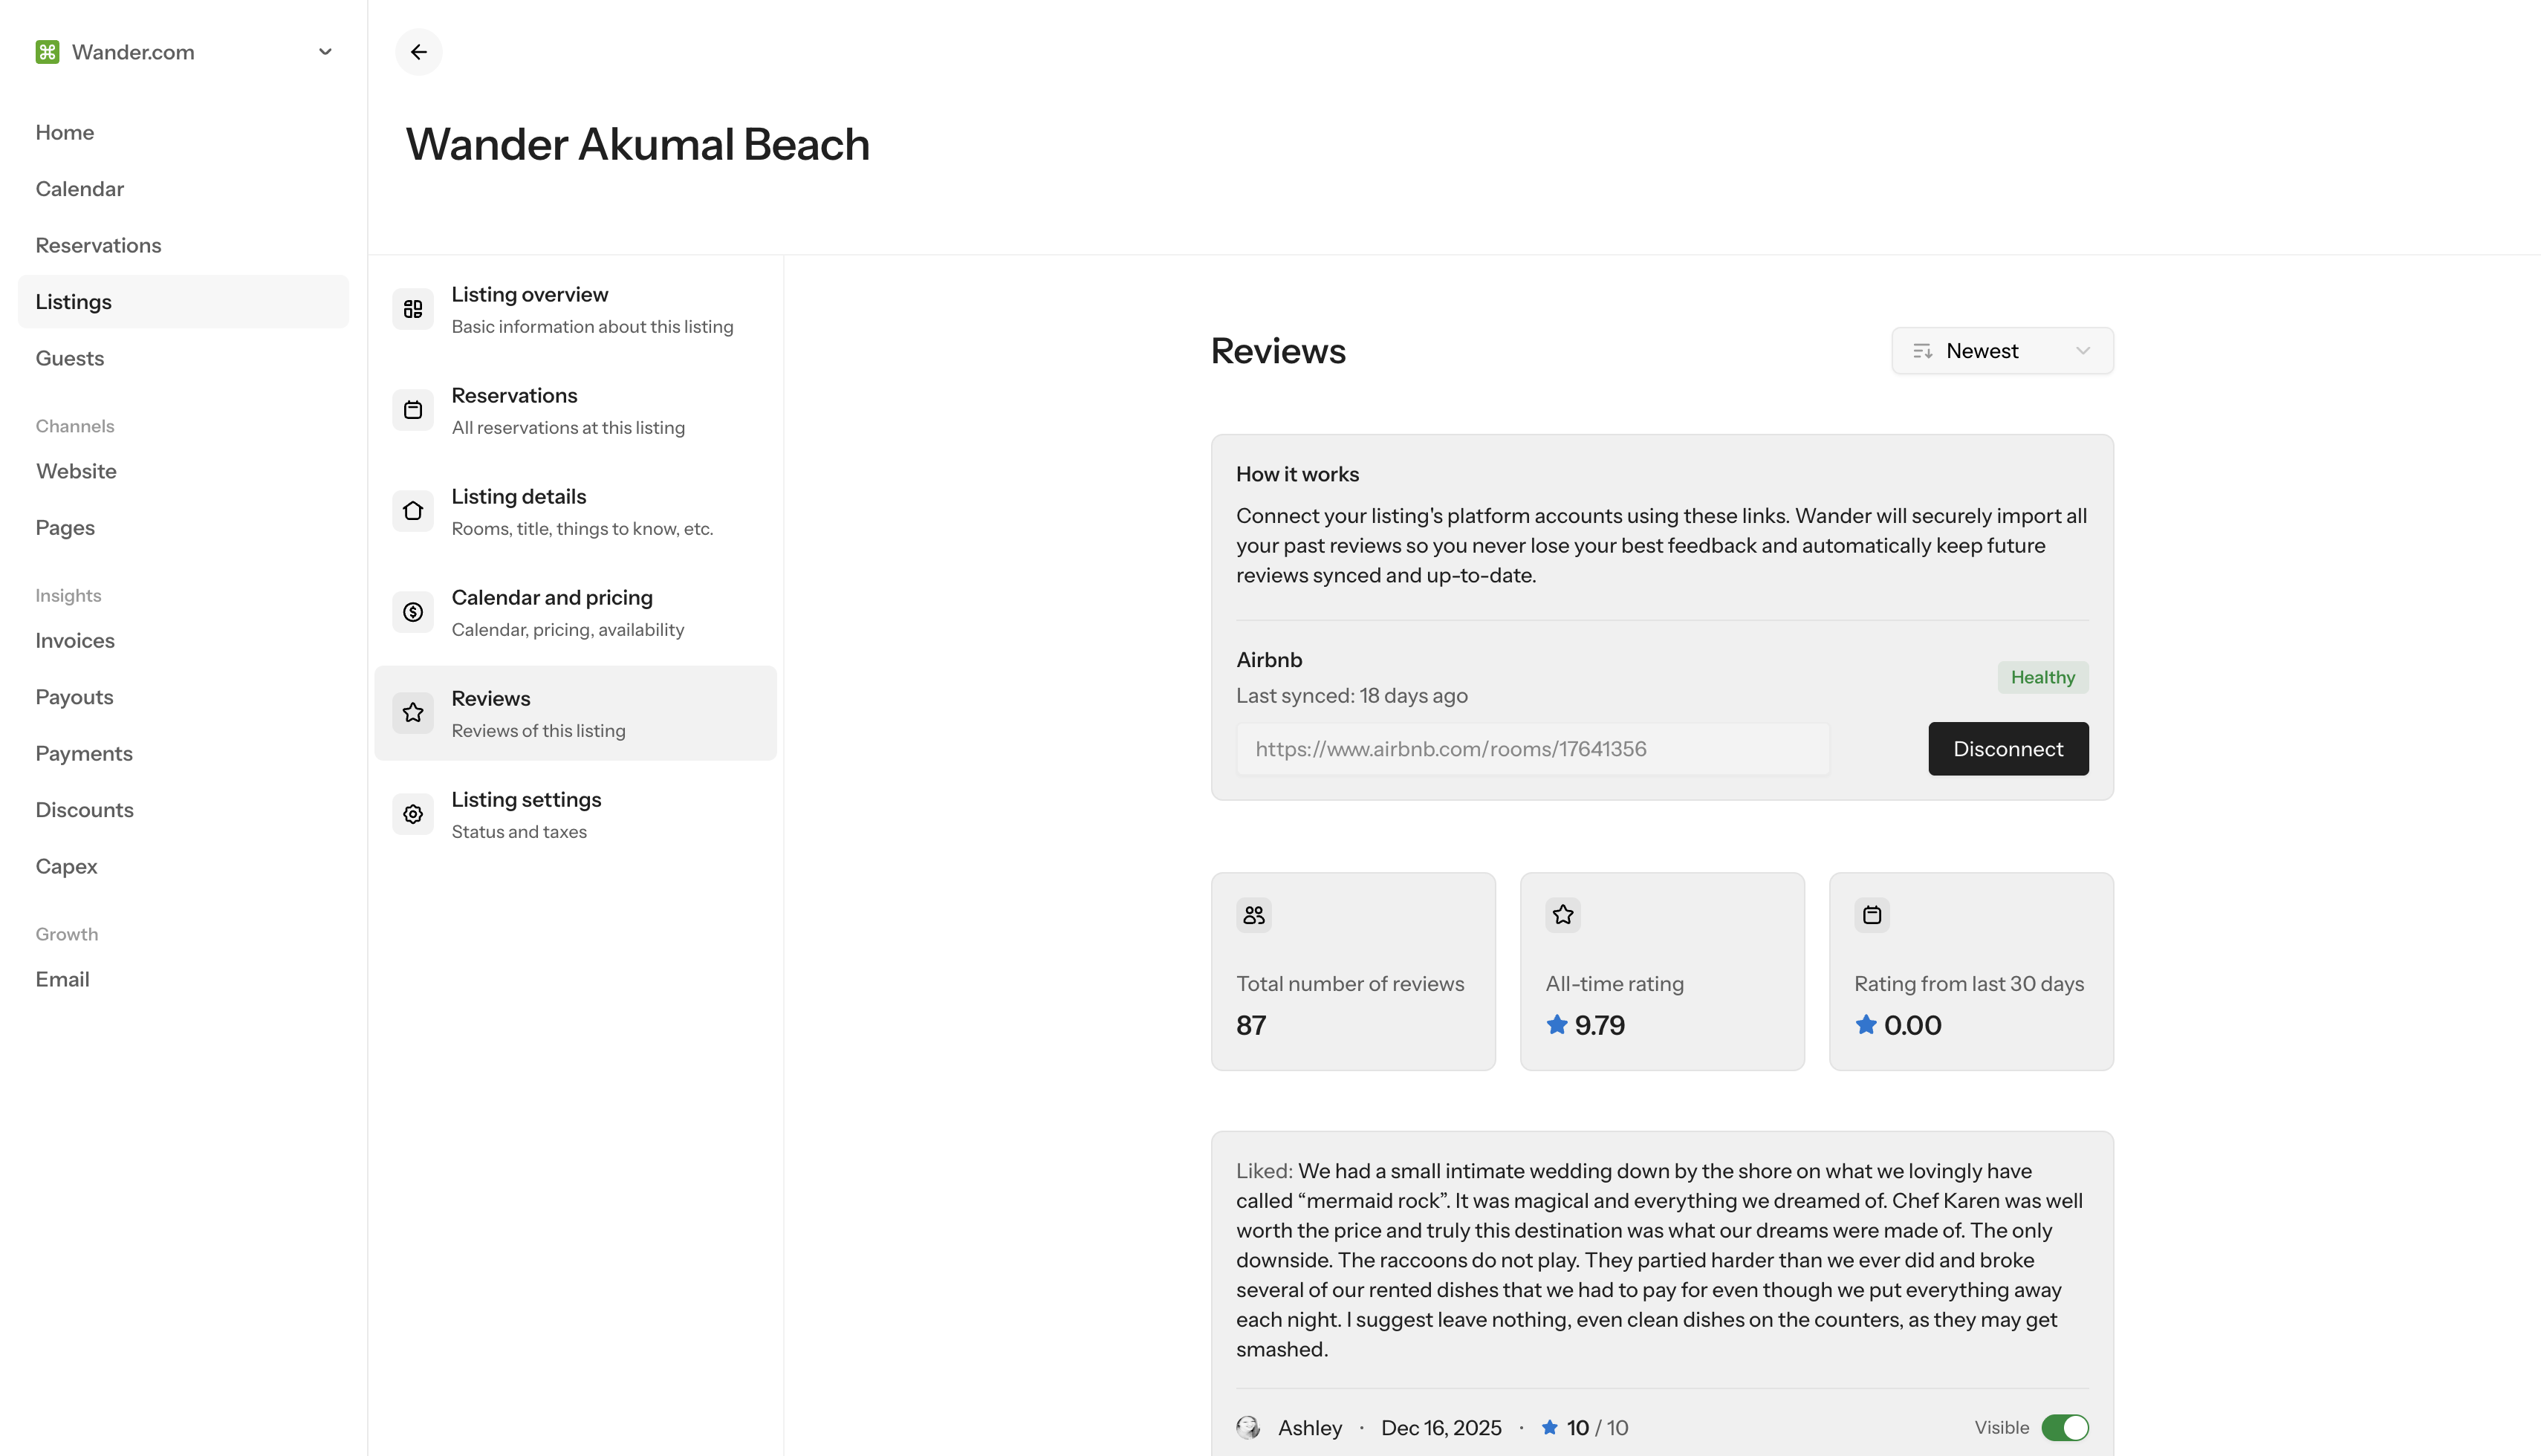Click Ashley's reviewer avatar
Viewport: 2541px width, 1456px height.
tap(1248, 1427)
